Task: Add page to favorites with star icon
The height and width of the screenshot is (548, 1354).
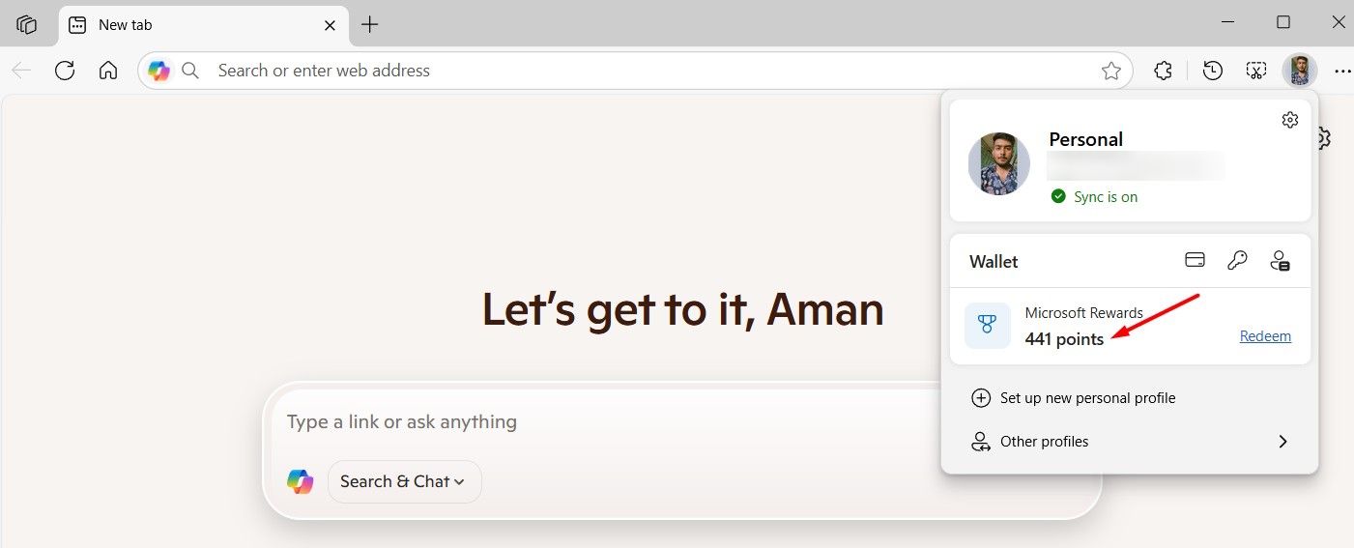Action: (1111, 71)
